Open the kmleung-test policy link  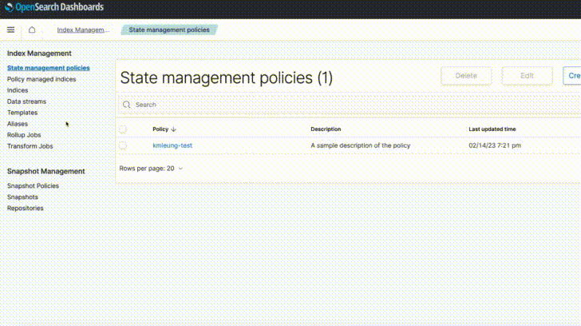tap(172, 145)
